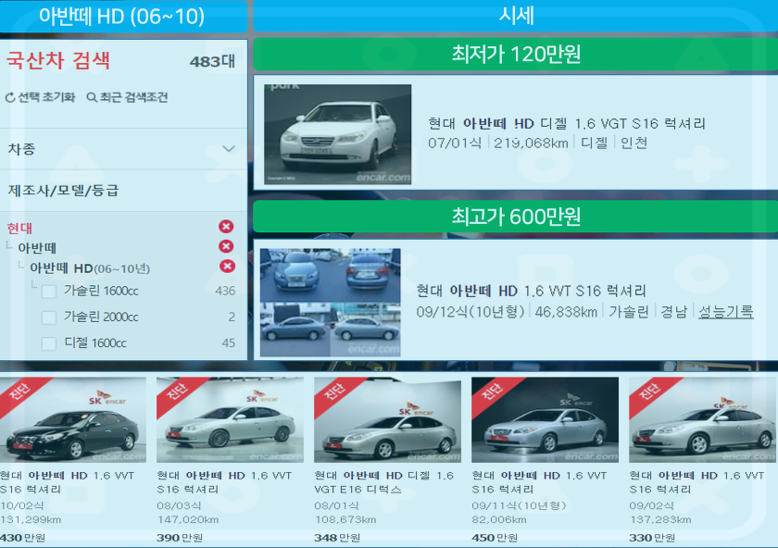Select the 아반떼 model tree item
The image size is (778, 548).
pyautogui.click(x=37, y=248)
